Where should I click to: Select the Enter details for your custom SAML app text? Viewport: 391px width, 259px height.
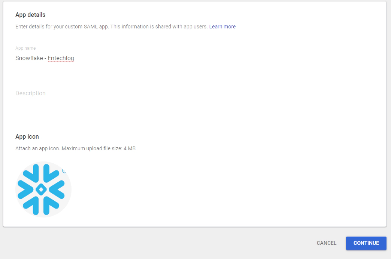pyautogui.click(x=62, y=27)
